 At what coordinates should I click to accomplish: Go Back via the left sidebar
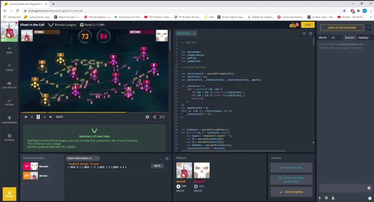9,50
